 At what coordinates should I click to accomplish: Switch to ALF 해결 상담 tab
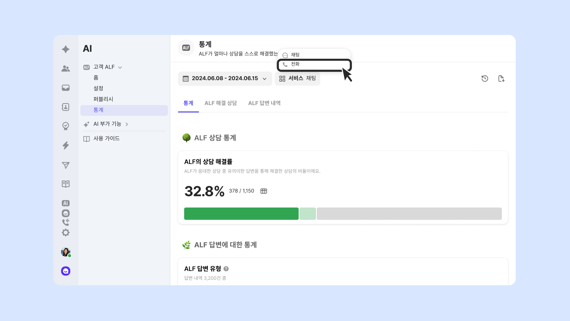pyautogui.click(x=221, y=103)
